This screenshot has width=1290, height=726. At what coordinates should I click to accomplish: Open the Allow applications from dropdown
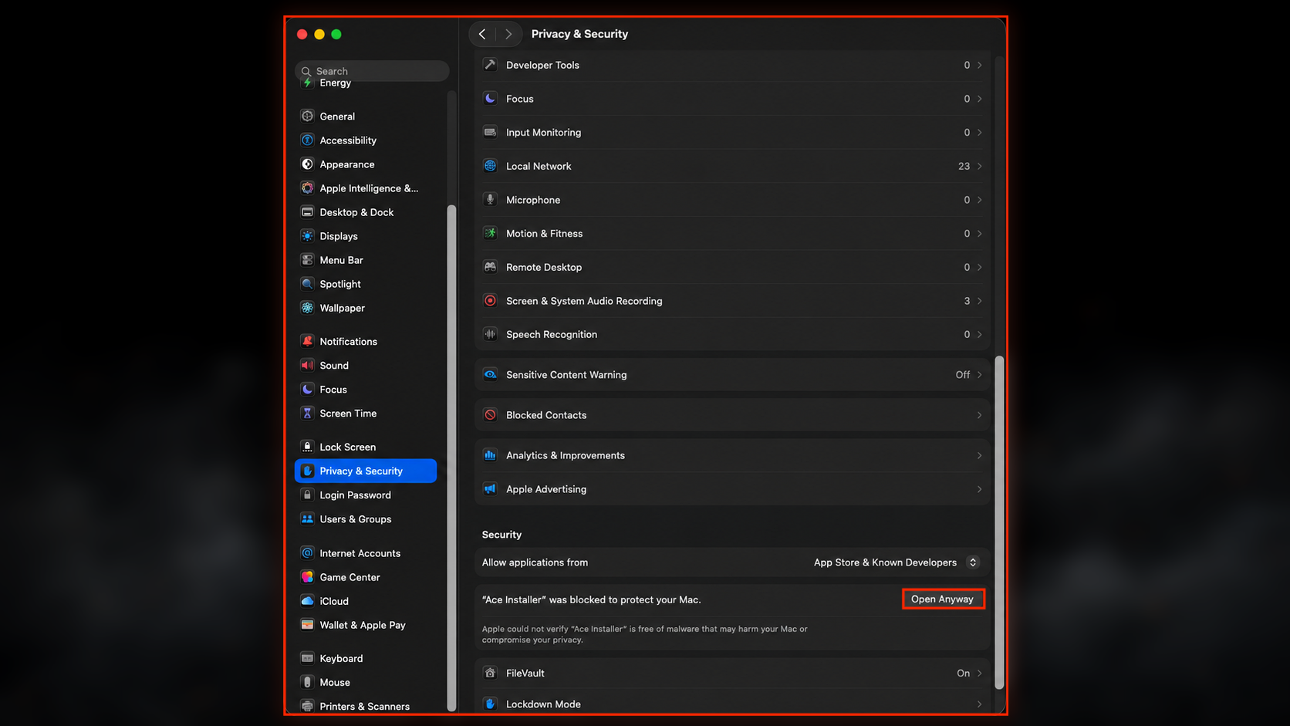pos(896,562)
